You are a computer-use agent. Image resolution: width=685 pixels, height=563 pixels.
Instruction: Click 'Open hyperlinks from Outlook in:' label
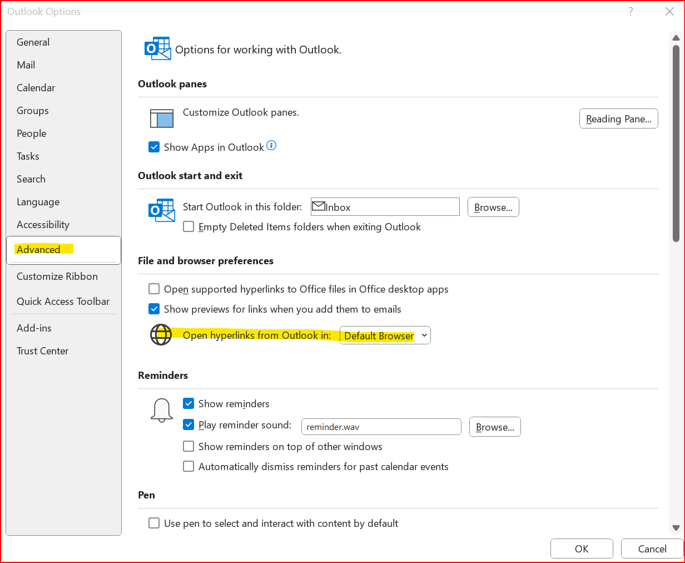point(257,335)
